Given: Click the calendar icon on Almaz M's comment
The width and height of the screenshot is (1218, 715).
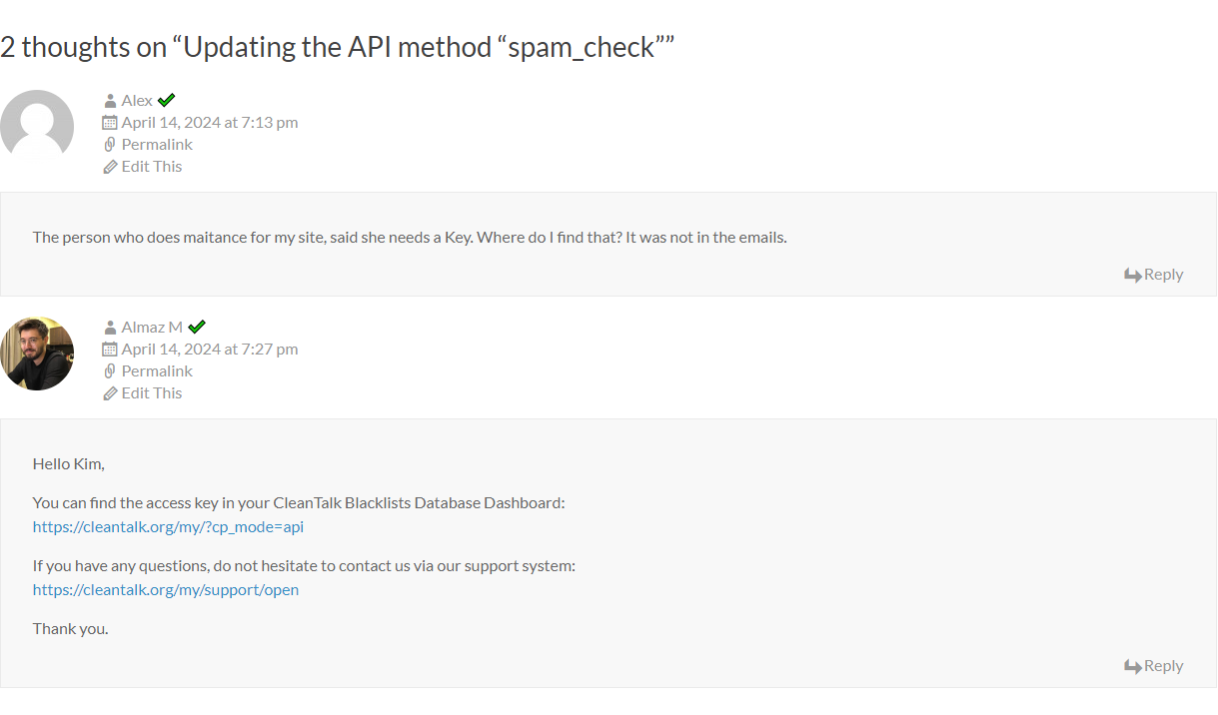Looking at the screenshot, I should point(110,350).
